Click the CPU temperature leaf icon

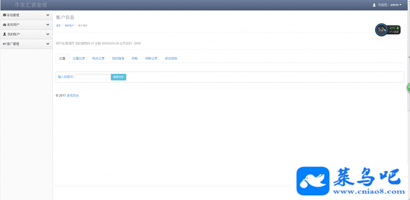(x=398, y=28)
